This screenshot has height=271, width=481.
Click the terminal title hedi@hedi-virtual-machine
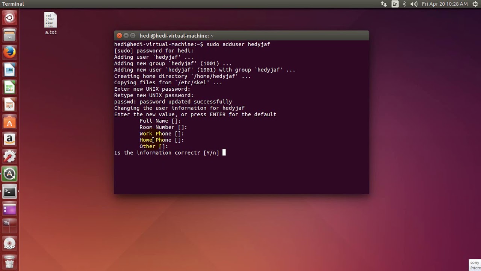(176, 36)
